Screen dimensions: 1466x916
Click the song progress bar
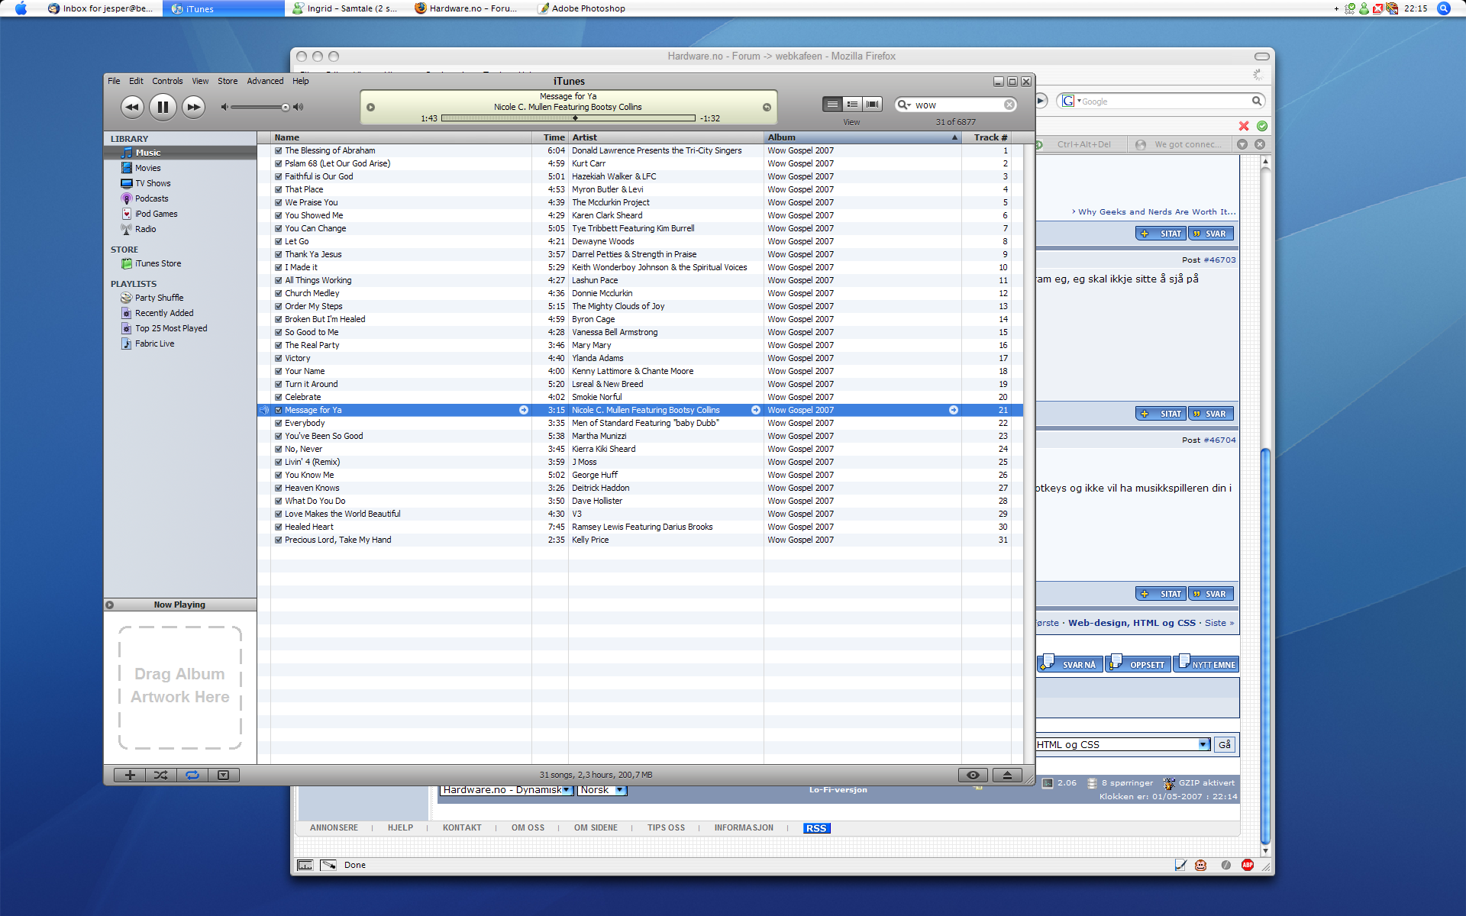pos(568,118)
